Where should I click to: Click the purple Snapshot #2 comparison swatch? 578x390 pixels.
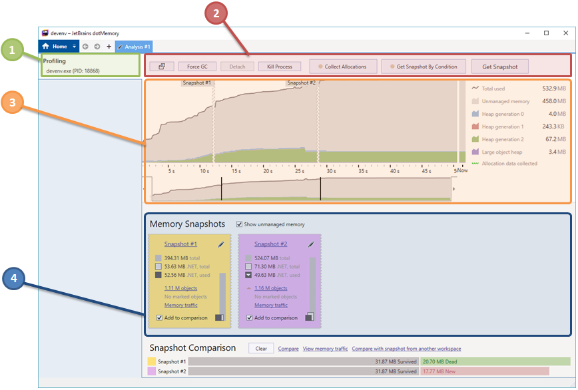tap(152, 371)
